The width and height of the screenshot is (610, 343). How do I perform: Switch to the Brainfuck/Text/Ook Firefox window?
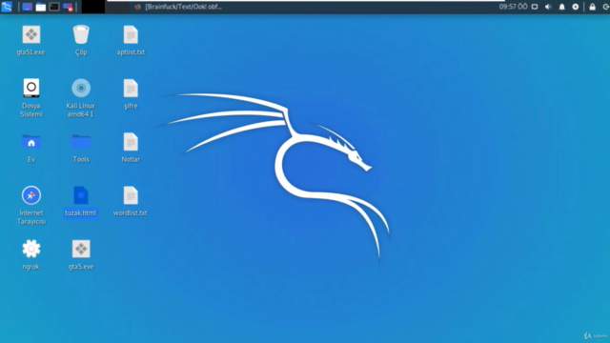coord(178,7)
